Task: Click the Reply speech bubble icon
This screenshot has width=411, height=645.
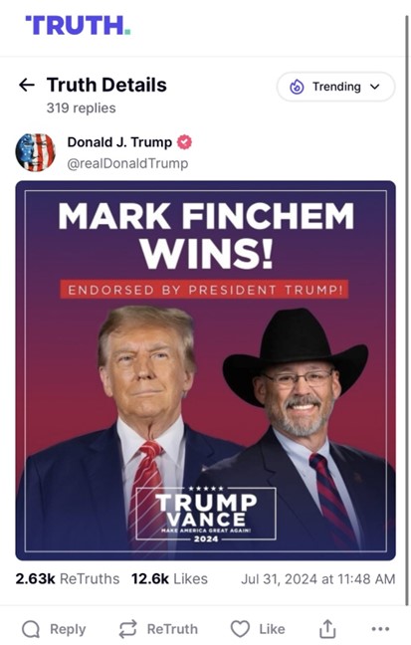Action: 31,629
